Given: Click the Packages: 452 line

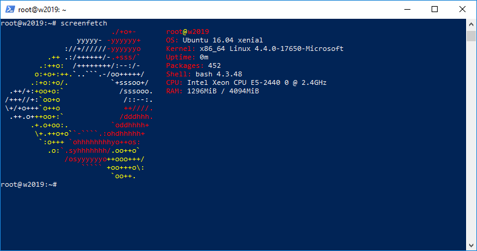Looking at the screenshot, I should point(194,65).
